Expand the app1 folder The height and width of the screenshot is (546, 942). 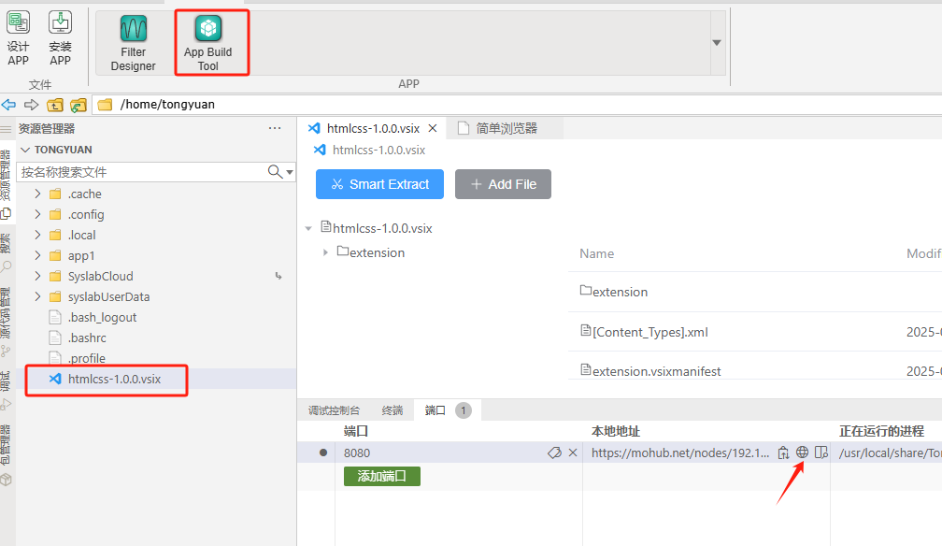[x=37, y=255]
